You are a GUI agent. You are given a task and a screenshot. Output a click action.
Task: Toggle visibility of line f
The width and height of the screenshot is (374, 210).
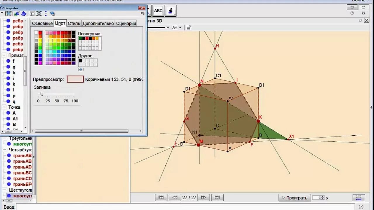[8, 61]
